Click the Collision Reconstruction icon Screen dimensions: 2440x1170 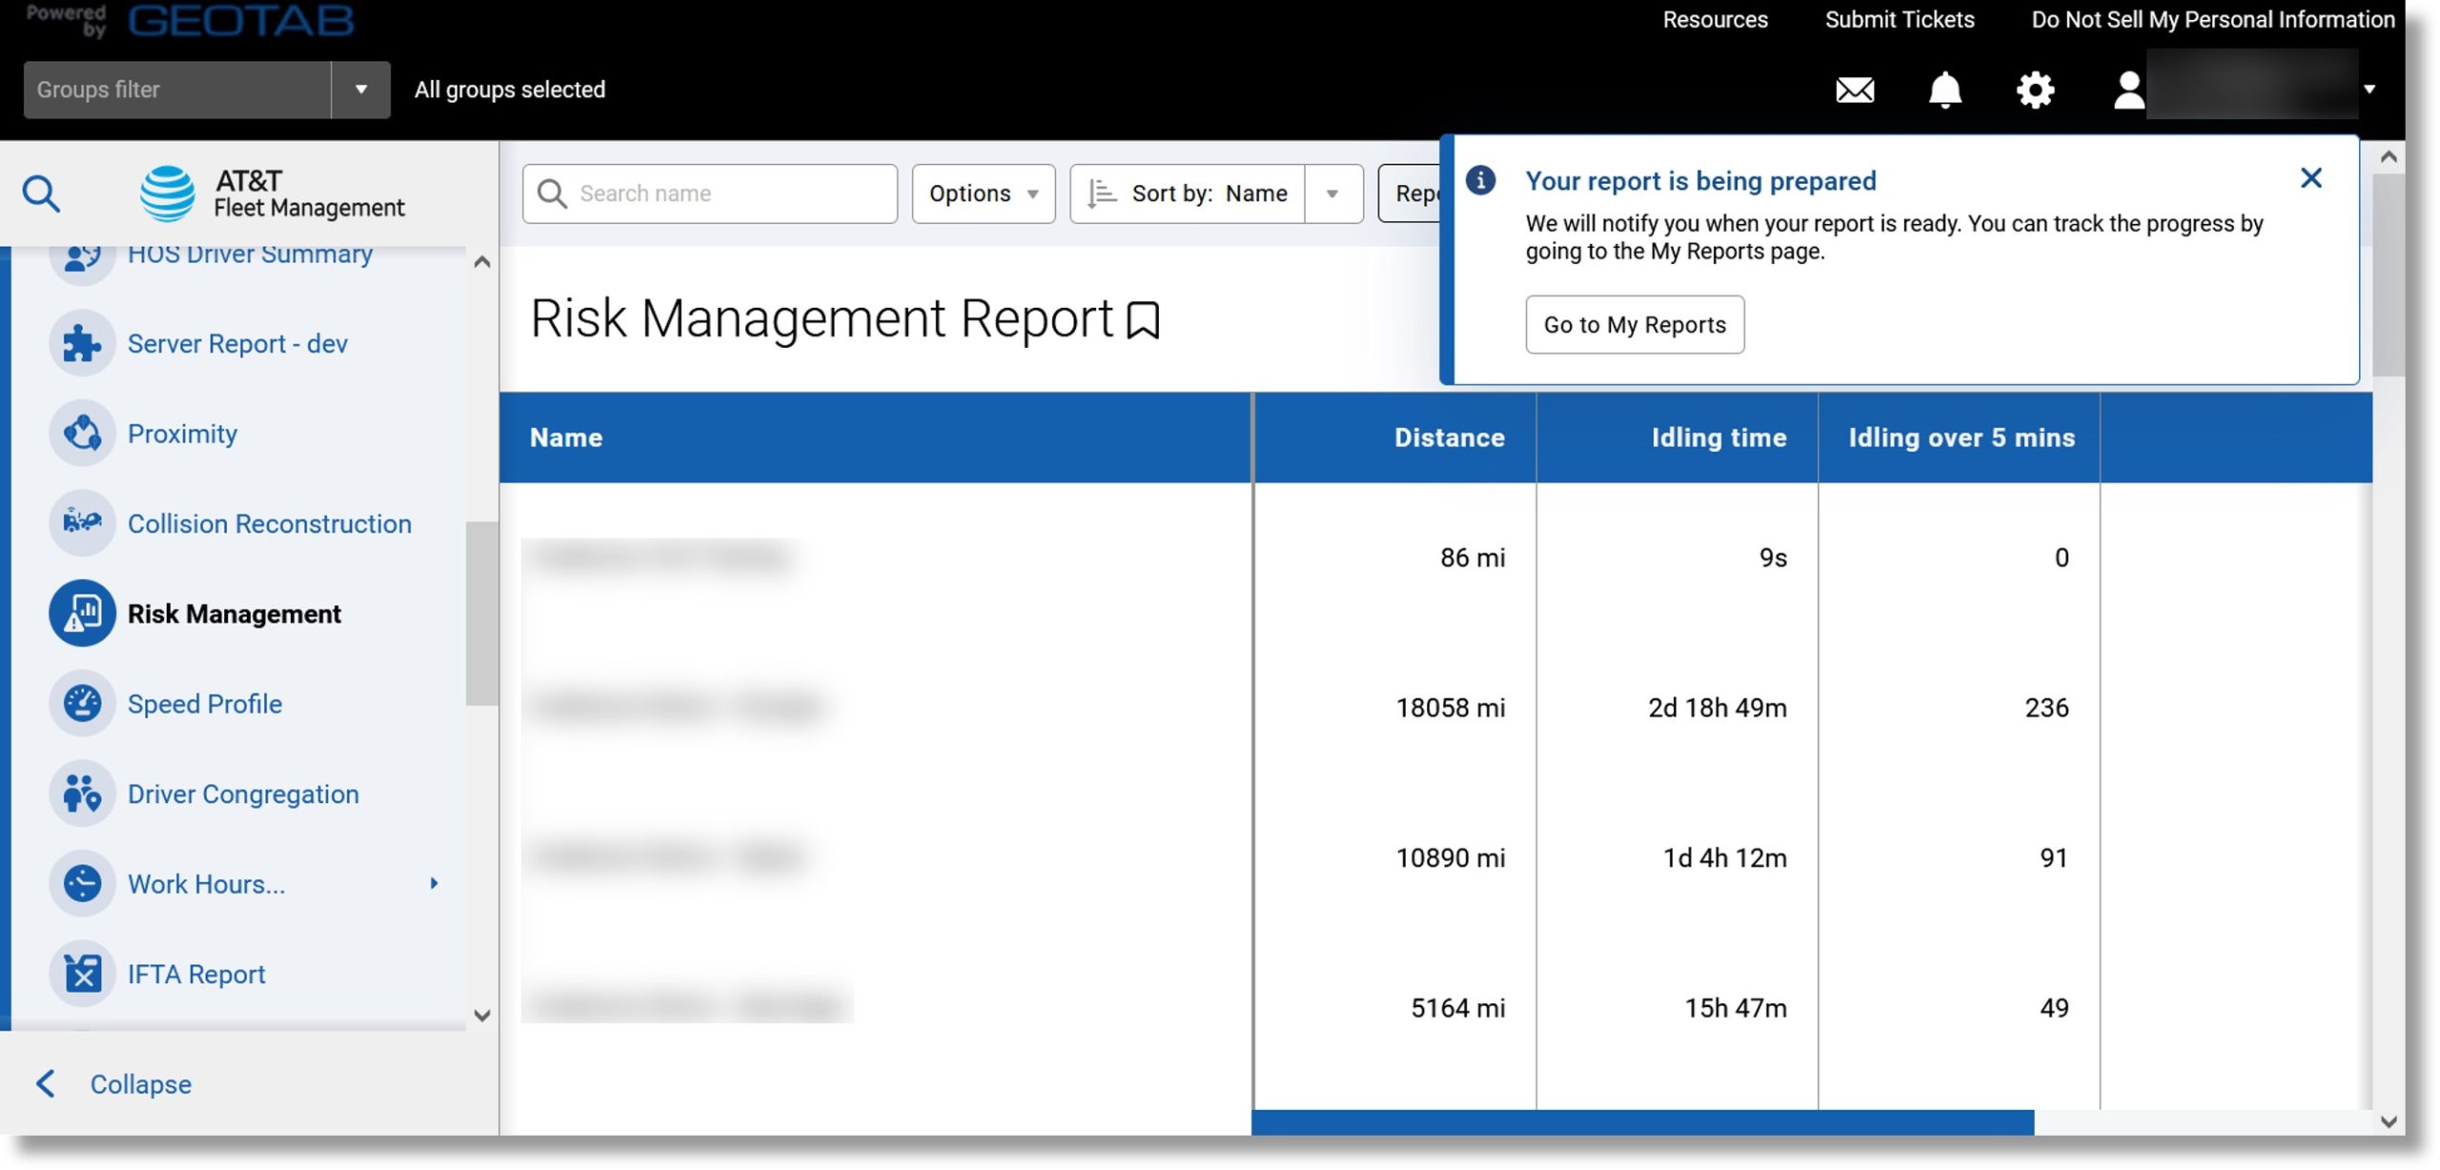(x=82, y=523)
